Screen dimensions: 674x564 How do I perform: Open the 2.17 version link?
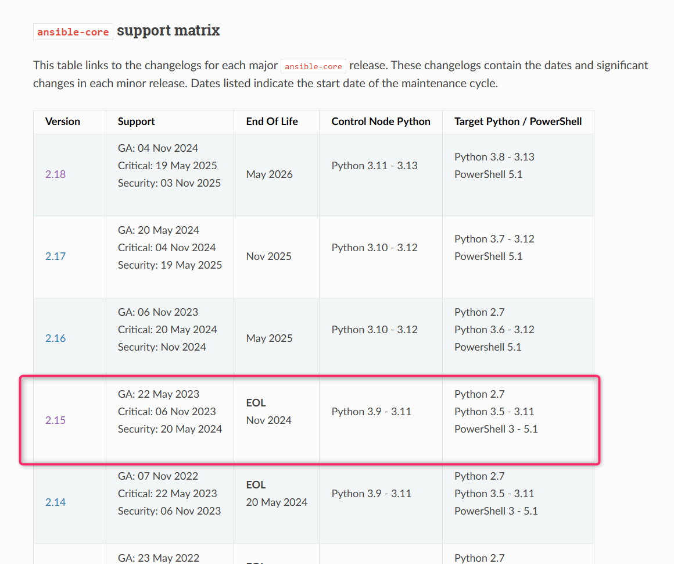click(x=55, y=256)
